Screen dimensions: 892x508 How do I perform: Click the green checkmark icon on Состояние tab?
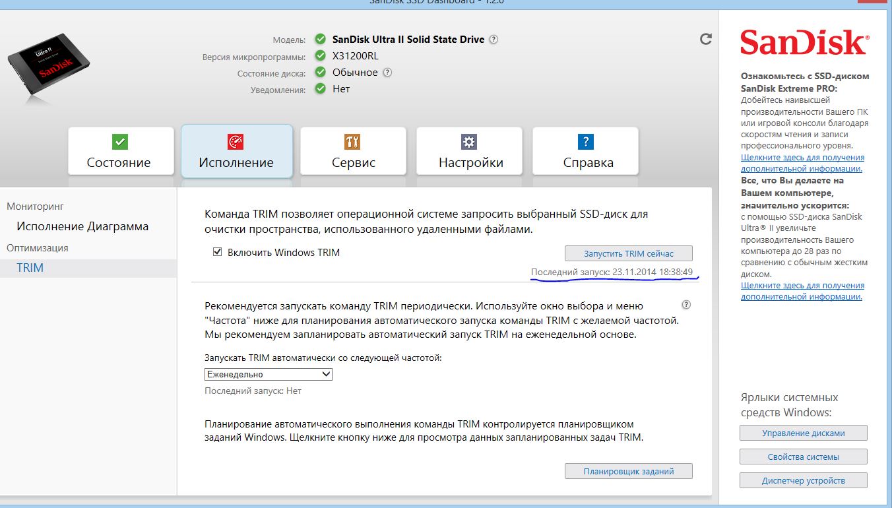tap(120, 141)
